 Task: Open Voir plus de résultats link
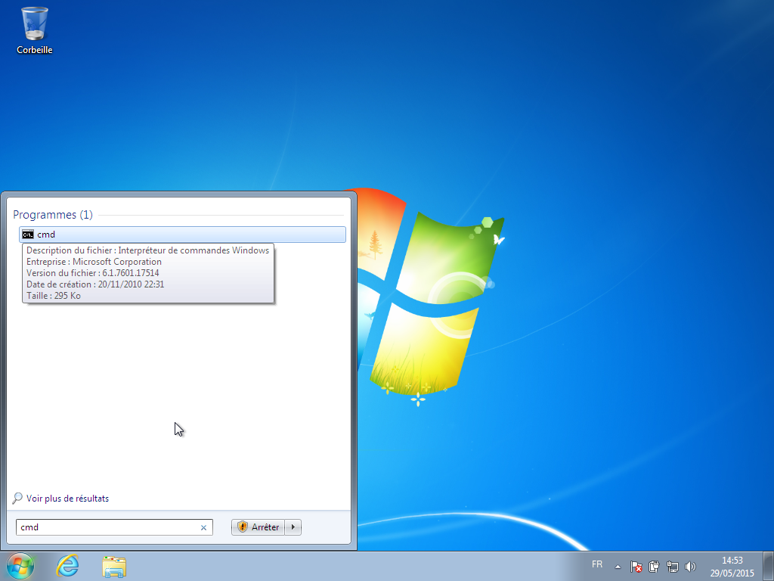[67, 499]
